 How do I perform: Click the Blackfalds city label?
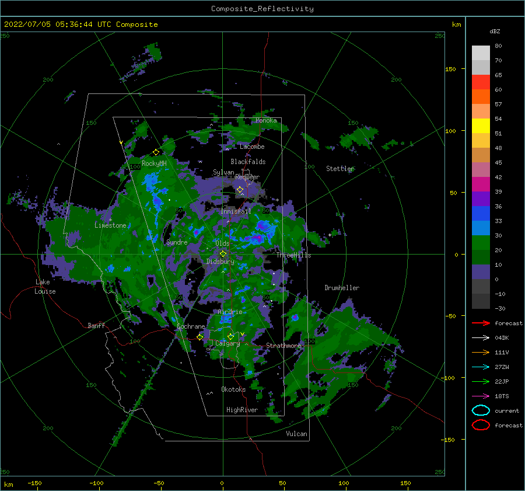click(x=248, y=162)
